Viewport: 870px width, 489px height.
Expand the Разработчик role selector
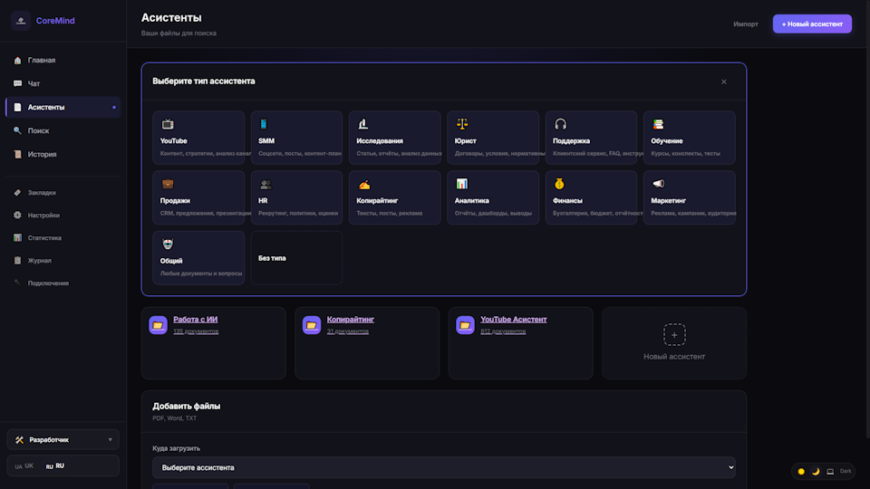[x=63, y=439]
